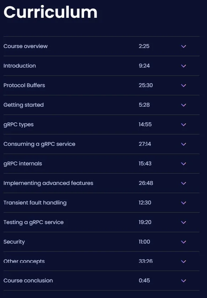Expand Consuming a gRPC service chevron

(184, 144)
